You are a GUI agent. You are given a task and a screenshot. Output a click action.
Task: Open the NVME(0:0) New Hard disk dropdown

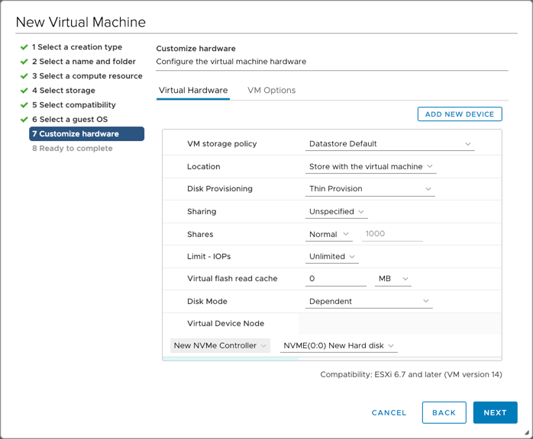pos(338,346)
